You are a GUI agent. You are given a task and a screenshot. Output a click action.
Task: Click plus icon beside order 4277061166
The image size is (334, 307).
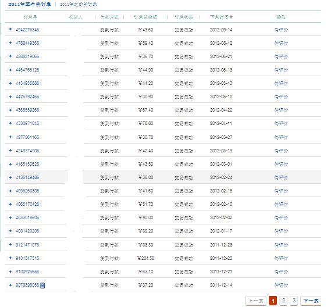(10, 137)
